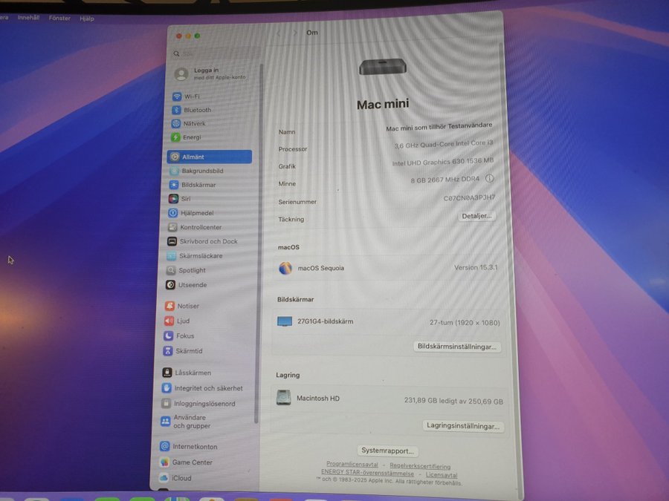Viewport: 669px width, 501px height.
Task: Open ENERGY STAR-överensstämmelse link
Action: [368, 474]
